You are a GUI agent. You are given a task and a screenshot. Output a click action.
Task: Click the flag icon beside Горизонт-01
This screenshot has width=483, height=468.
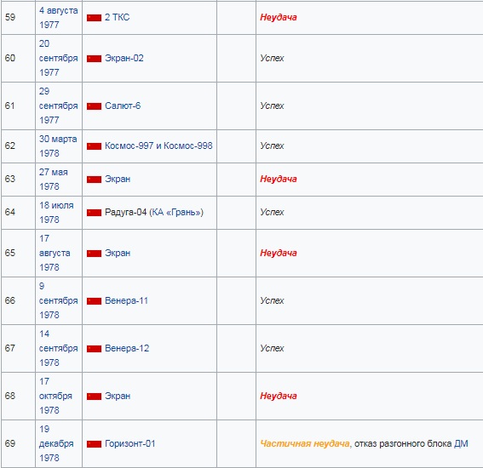coord(94,444)
